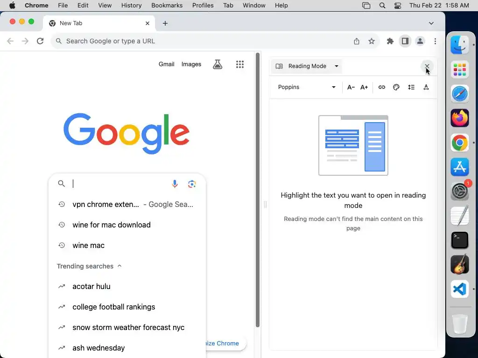Close the New Tab tab

tap(148, 23)
